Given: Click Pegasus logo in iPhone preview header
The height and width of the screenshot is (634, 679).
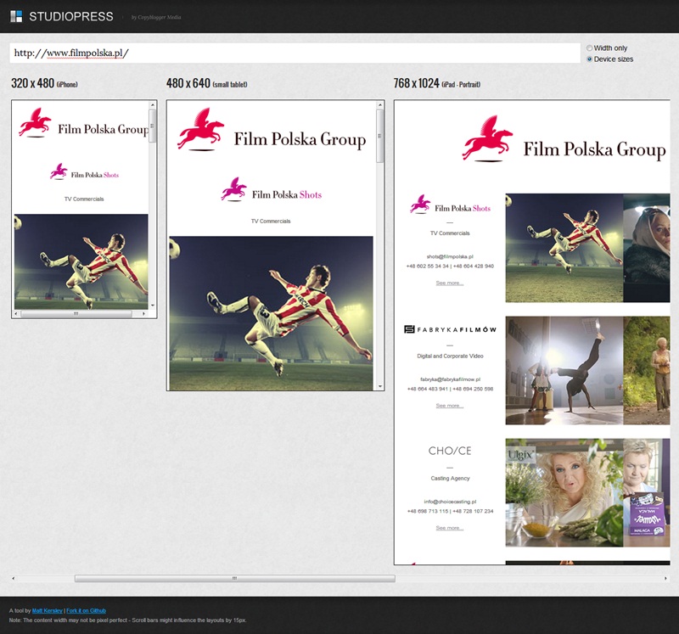Looking at the screenshot, I should coord(35,122).
